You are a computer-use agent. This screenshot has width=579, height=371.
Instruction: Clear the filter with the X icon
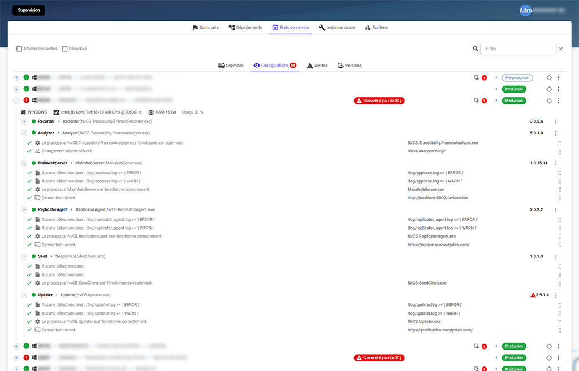point(561,49)
